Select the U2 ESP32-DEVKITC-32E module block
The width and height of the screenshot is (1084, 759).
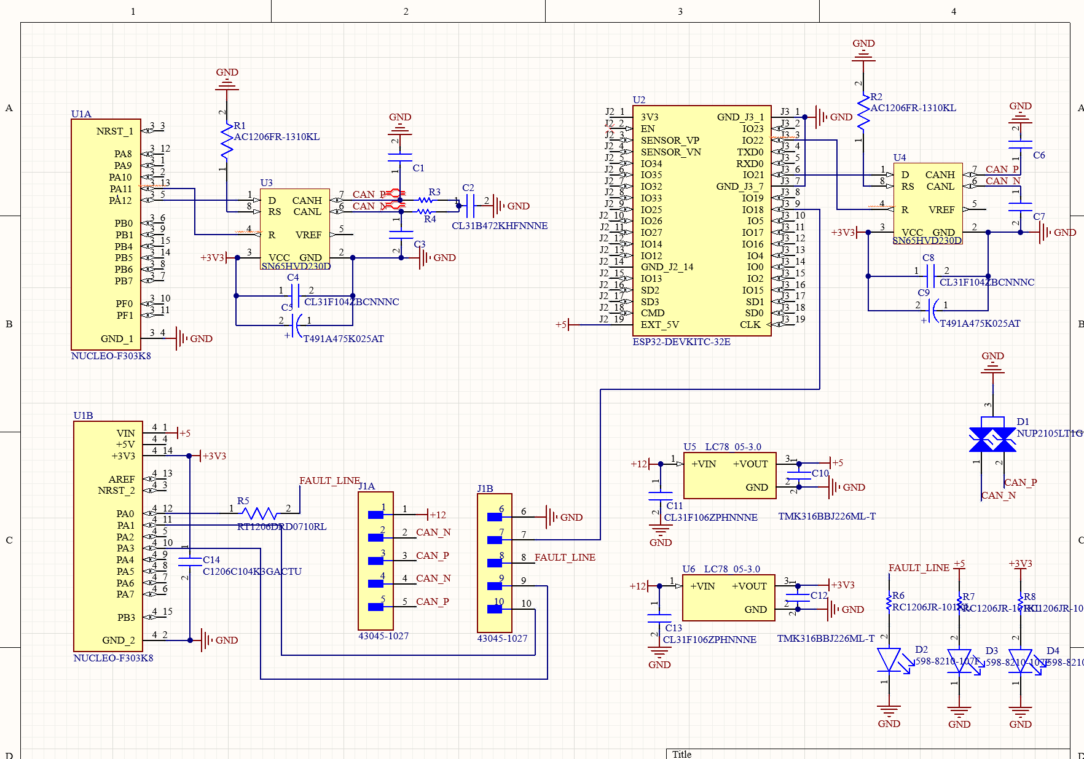tap(702, 220)
